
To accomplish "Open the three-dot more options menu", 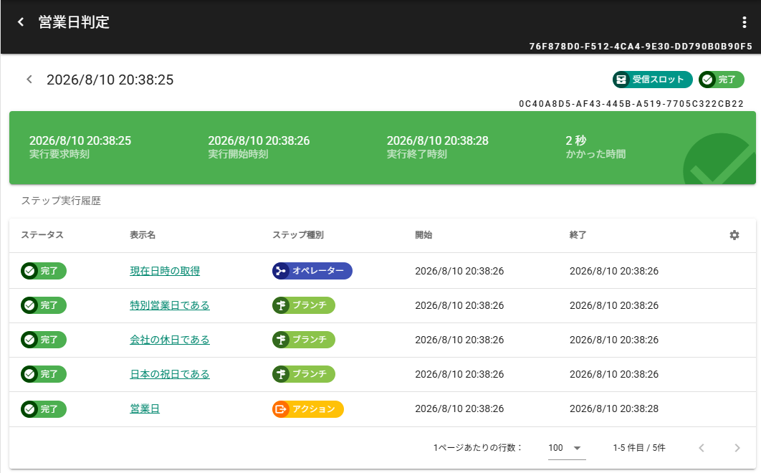I will point(745,22).
